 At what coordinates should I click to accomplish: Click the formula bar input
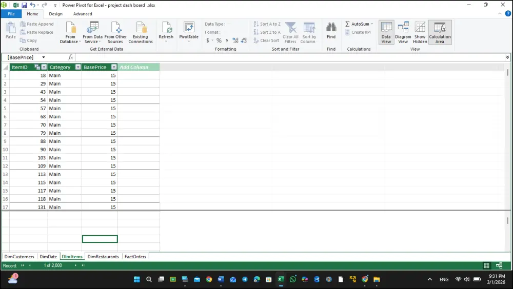tap(290, 57)
